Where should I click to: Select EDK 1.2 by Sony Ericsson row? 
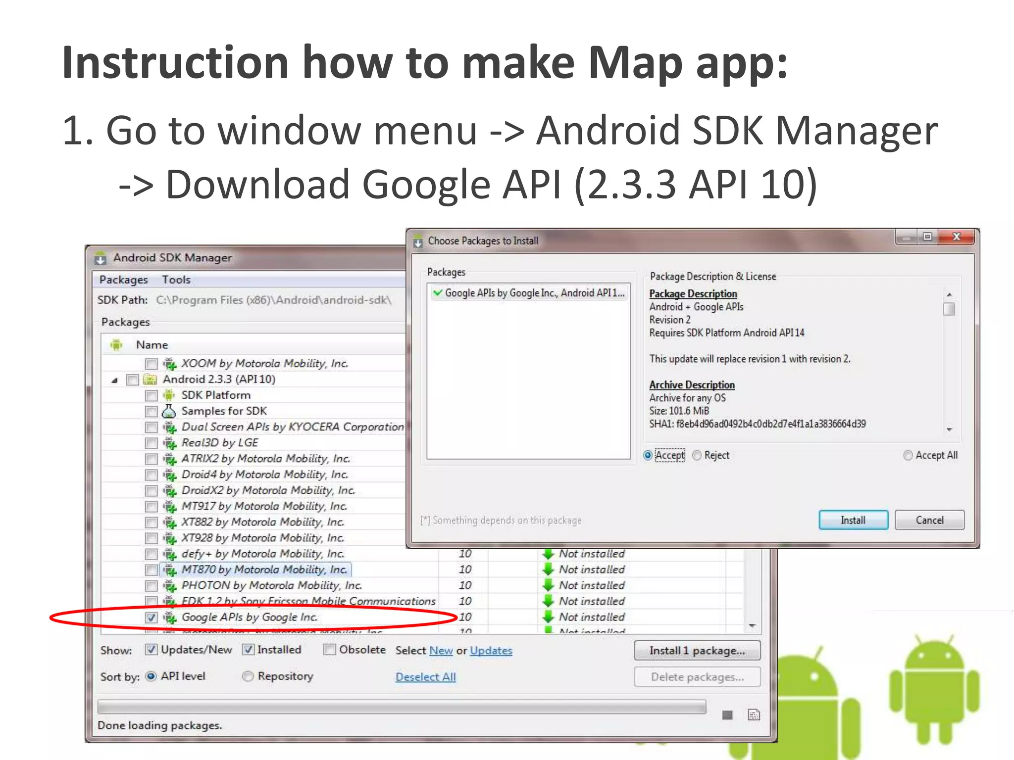308,601
